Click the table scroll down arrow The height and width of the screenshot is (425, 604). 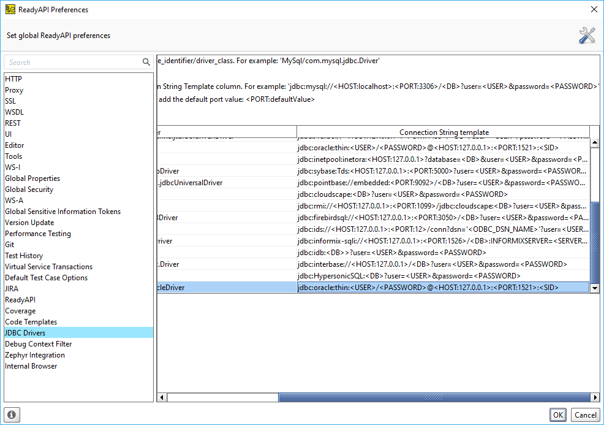(x=595, y=288)
